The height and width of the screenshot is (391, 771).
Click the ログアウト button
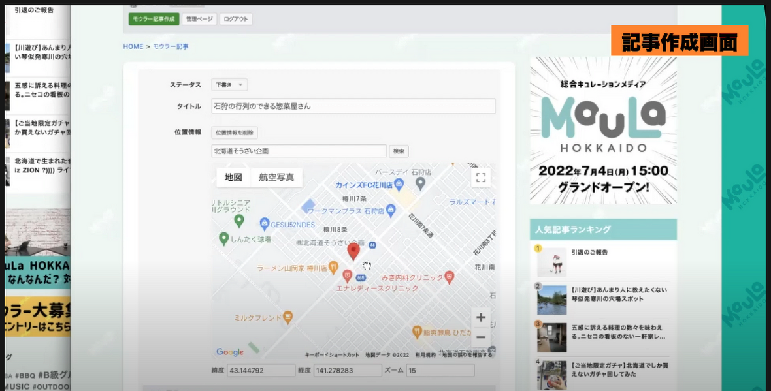[x=236, y=19]
